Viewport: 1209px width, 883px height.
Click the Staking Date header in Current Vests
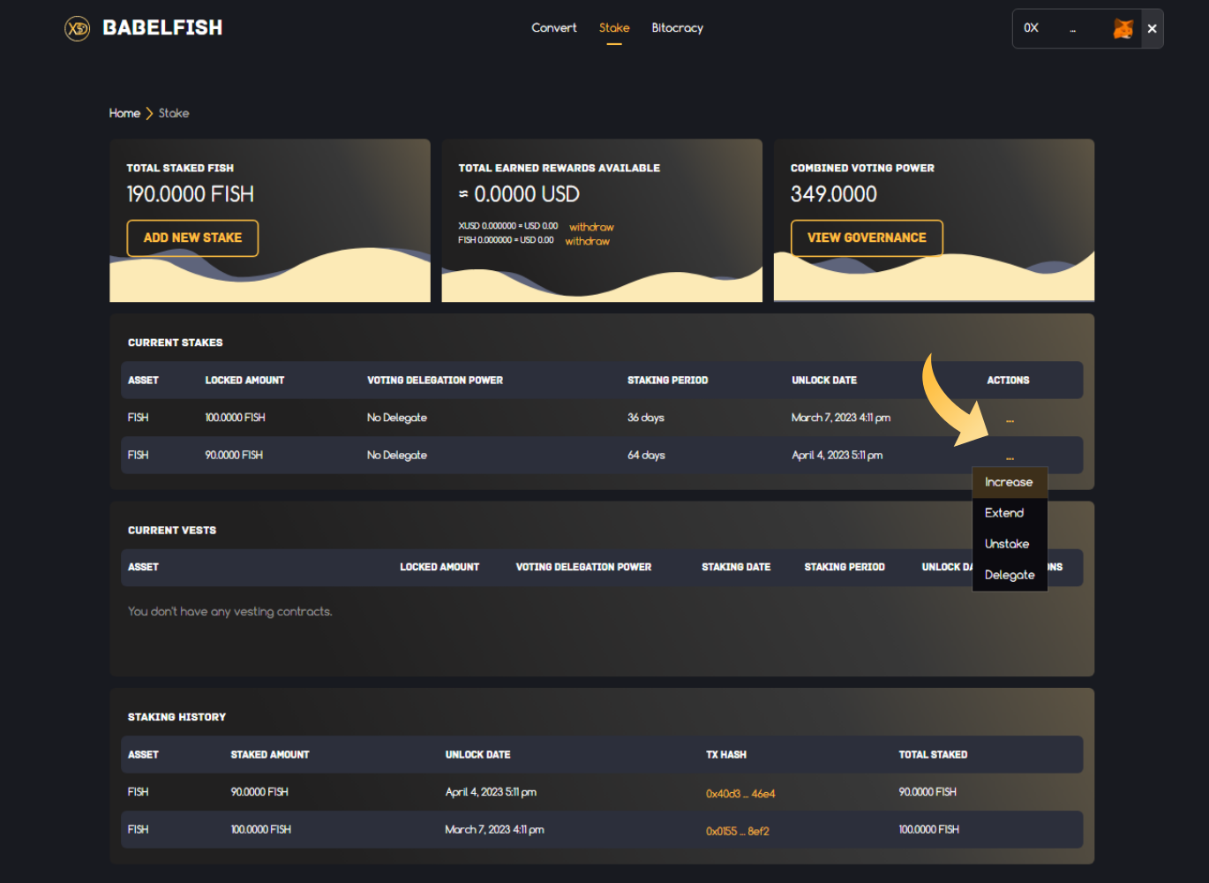click(736, 567)
